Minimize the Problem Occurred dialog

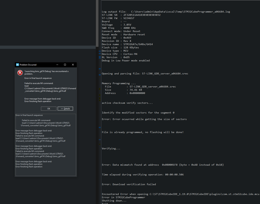click(x=57, y=65)
